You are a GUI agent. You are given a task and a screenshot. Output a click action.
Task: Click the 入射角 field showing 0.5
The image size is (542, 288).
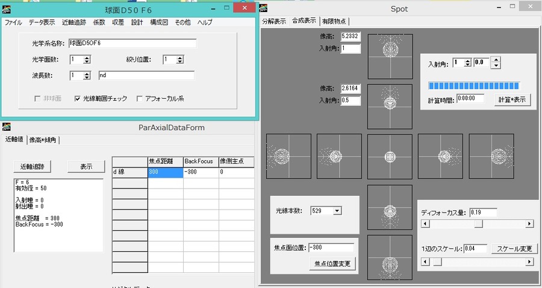[x=350, y=101]
